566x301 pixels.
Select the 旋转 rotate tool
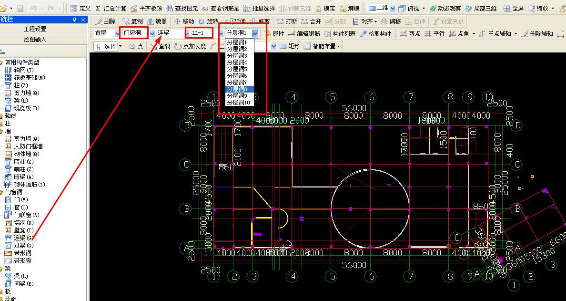tap(208, 21)
